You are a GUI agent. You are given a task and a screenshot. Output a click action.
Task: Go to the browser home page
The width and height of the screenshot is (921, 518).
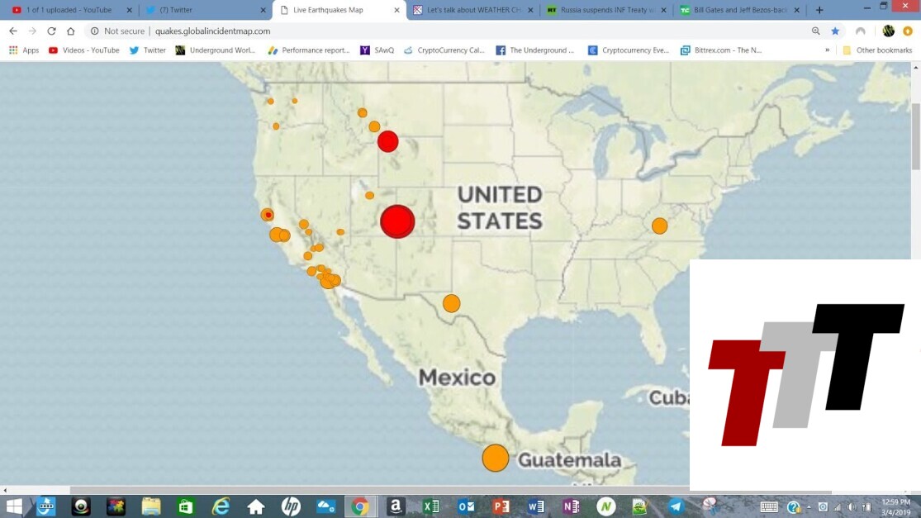(x=71, y=31)
